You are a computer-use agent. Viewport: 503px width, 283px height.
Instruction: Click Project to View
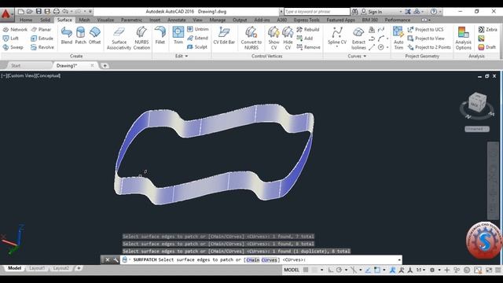click(x=426, y=39)
